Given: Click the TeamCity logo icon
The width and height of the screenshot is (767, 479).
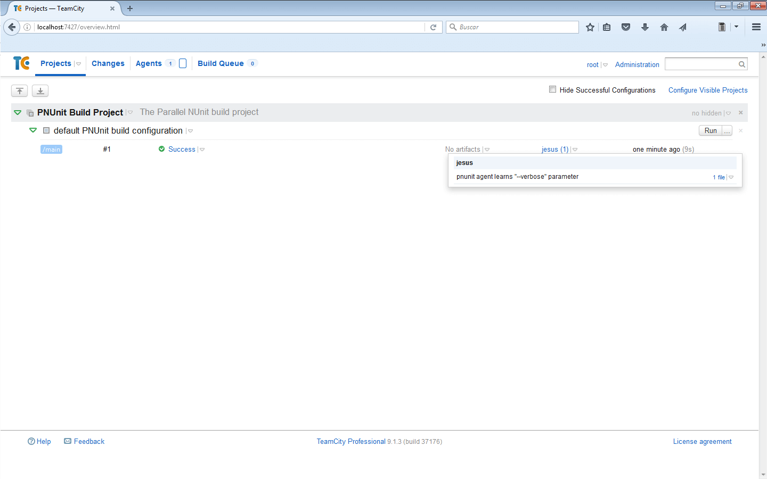Looking at the screenshot, I should 21,63.
